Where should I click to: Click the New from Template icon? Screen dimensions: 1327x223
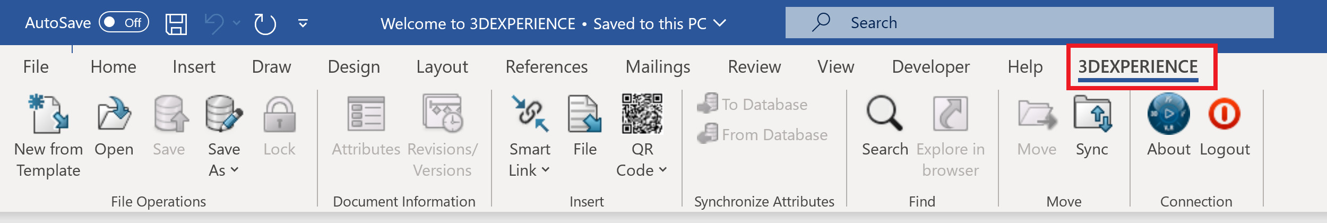[48, 114]
